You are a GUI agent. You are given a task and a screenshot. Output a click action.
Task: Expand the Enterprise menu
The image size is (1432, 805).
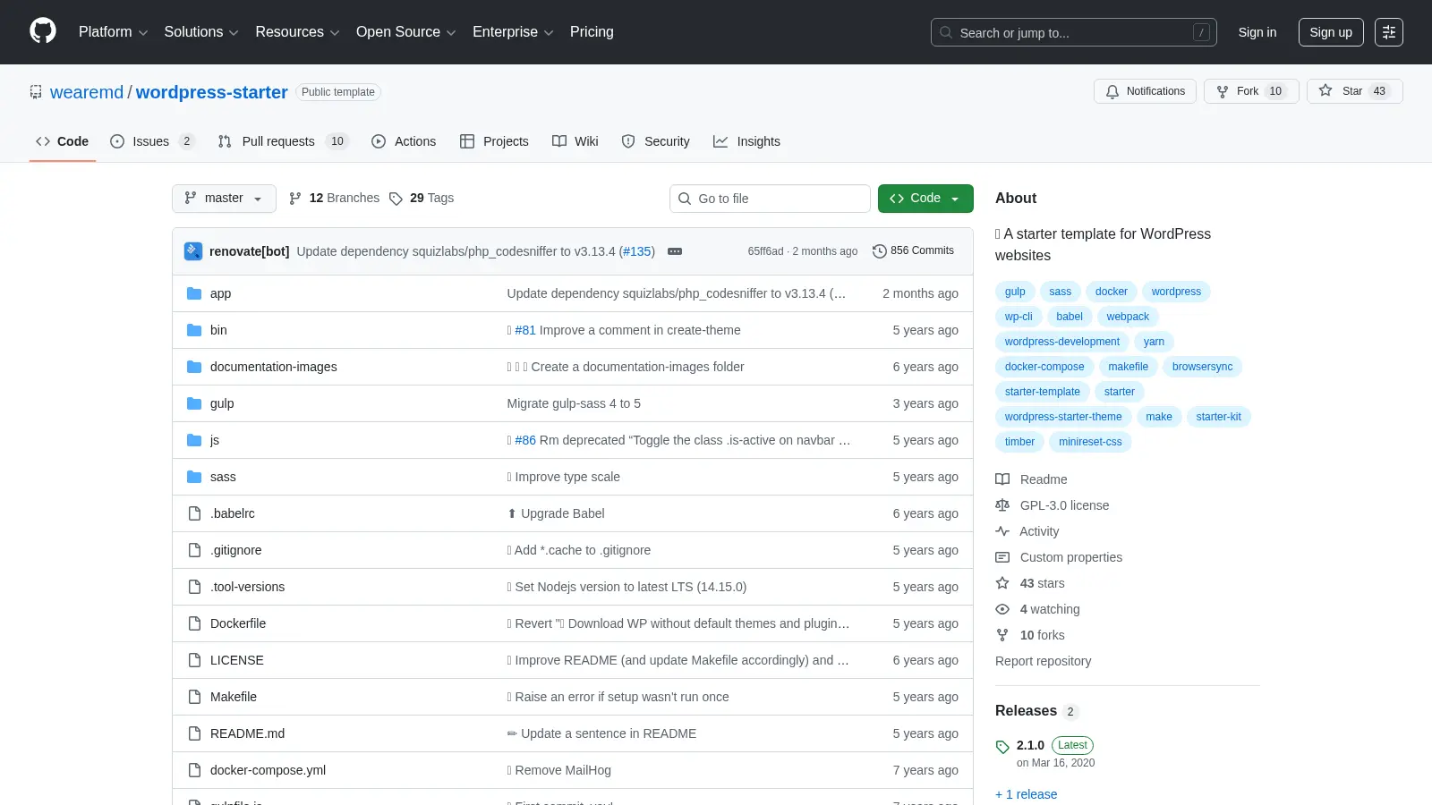[x=513, y=32]
